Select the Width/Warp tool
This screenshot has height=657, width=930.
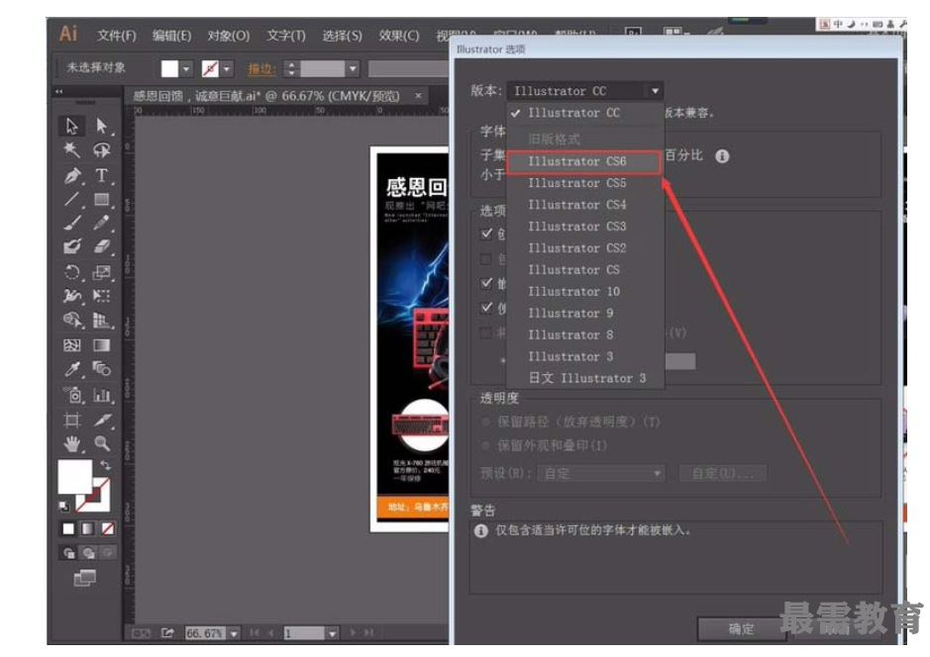click(x=71, y=296)
